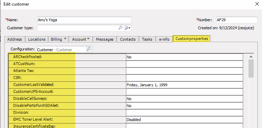This screenshot has height=128, width=262.
Task: Select the Messages tab
Action: coord(105,39)
